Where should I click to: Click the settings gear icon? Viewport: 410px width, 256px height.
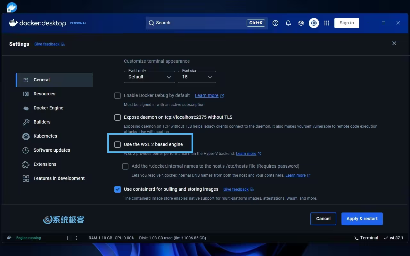tap(314, 23)
